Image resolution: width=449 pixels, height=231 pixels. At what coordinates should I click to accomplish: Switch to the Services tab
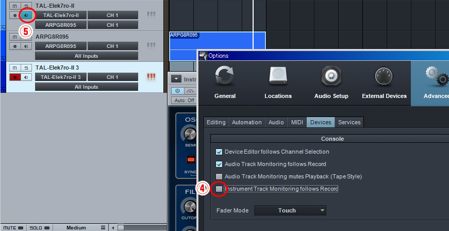349,122
